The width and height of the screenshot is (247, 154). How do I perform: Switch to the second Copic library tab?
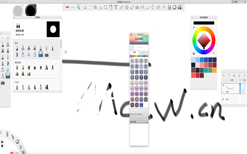(144, 52)
